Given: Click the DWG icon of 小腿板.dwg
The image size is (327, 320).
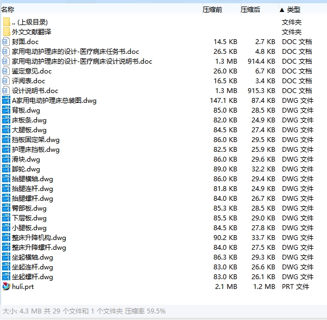Looking at the screenshot, I should coord(6,227).
